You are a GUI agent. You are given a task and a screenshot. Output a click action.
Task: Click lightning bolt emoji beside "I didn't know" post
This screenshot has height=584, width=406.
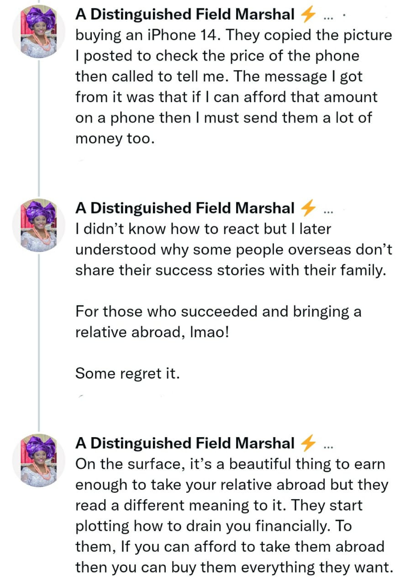coord(309,209)
